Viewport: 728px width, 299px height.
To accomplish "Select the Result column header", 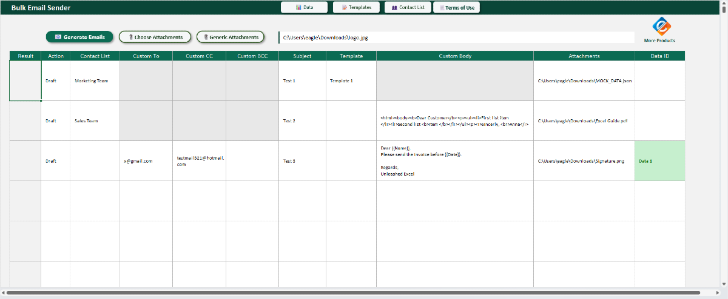I will pos(25,56).
